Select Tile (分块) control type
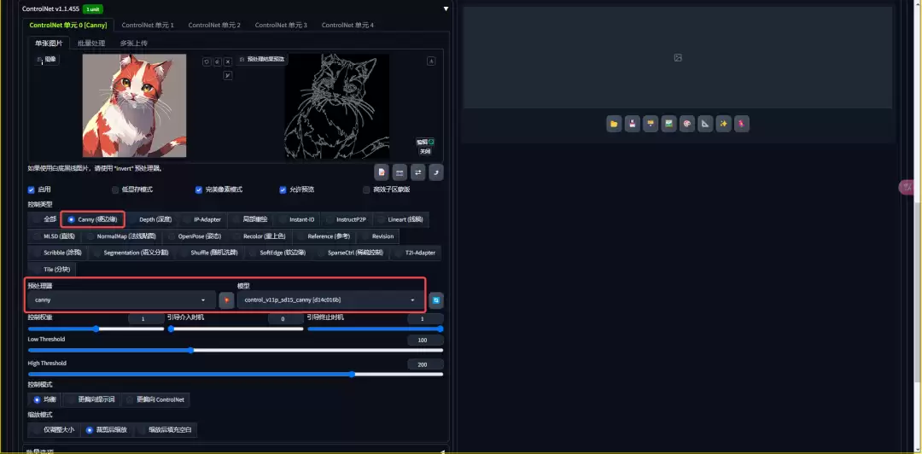Viewport: 922px width, 454px height. (x=52, y=270)
